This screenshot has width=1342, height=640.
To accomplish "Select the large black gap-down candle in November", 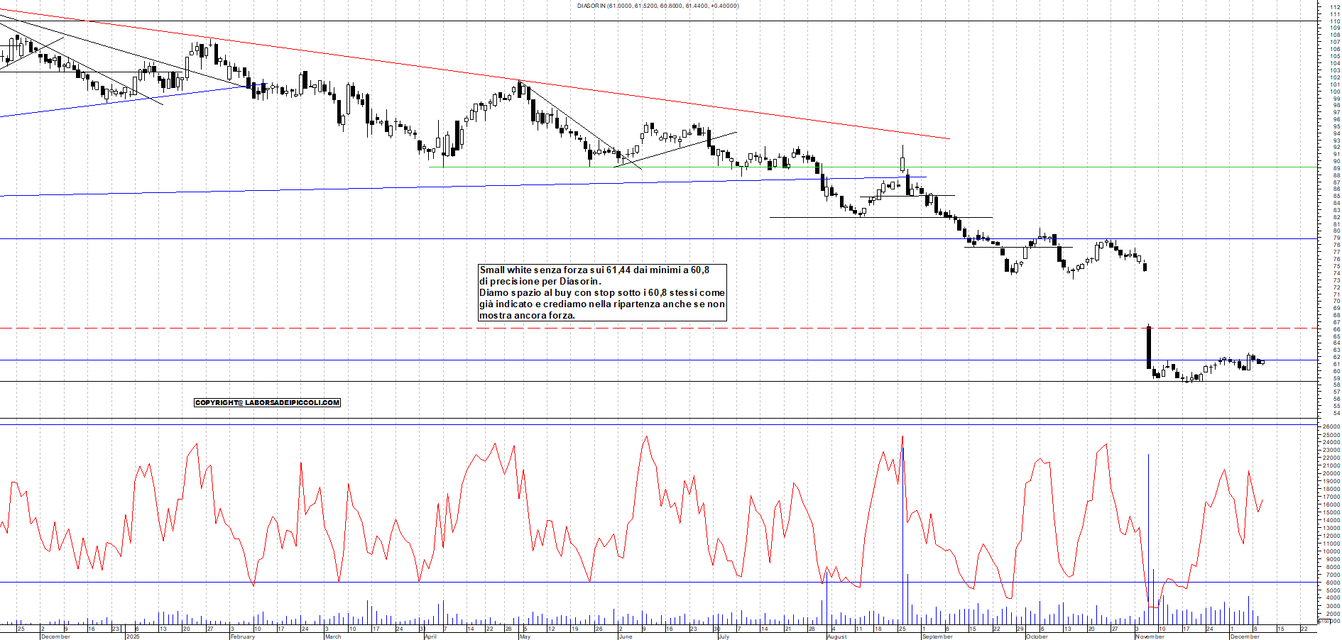I will [x=1149, y=348].
